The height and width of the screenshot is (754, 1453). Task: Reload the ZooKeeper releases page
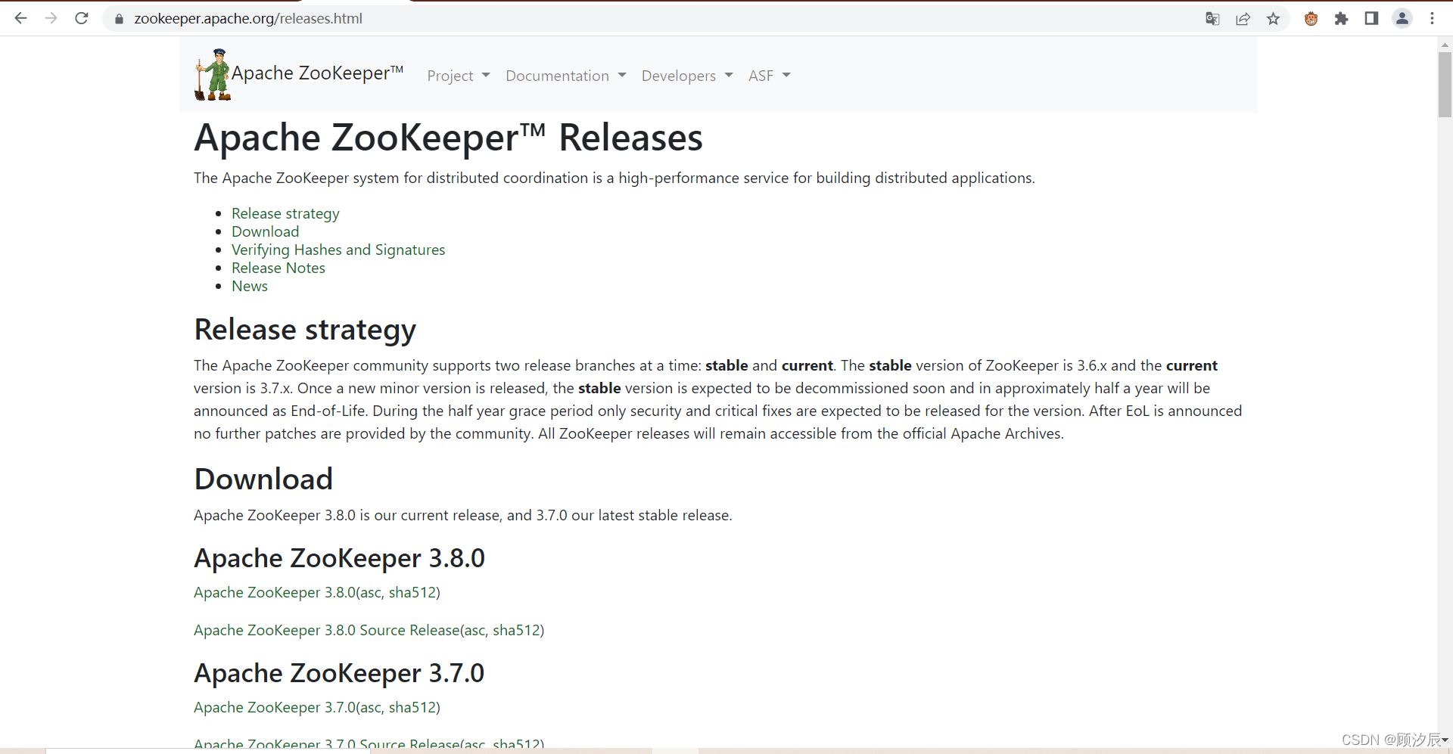(x=82, y=18)
